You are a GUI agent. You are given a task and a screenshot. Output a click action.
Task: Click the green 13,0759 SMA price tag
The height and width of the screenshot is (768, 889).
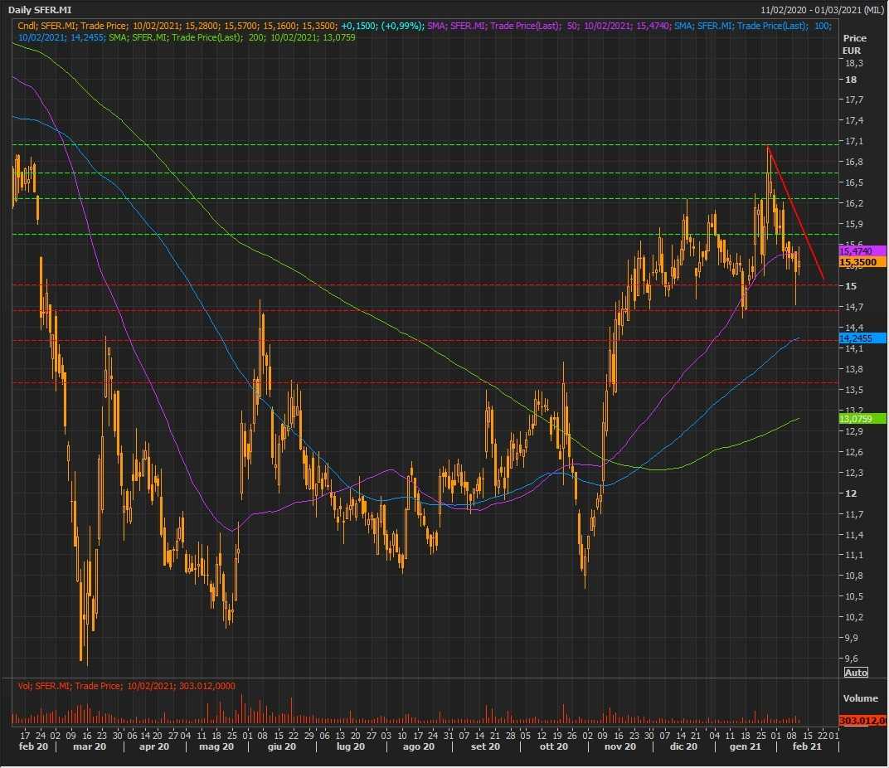(857, 419)
